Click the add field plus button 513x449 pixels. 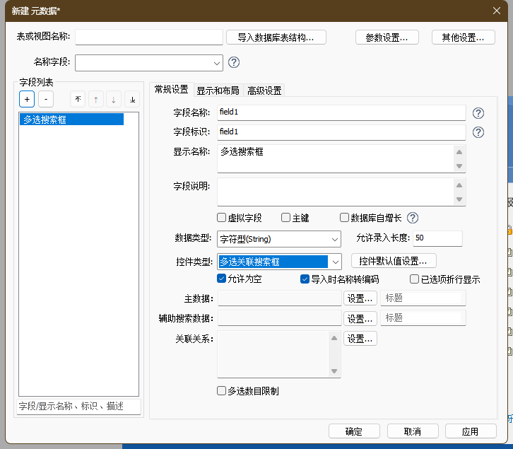(x=27, y=100)
